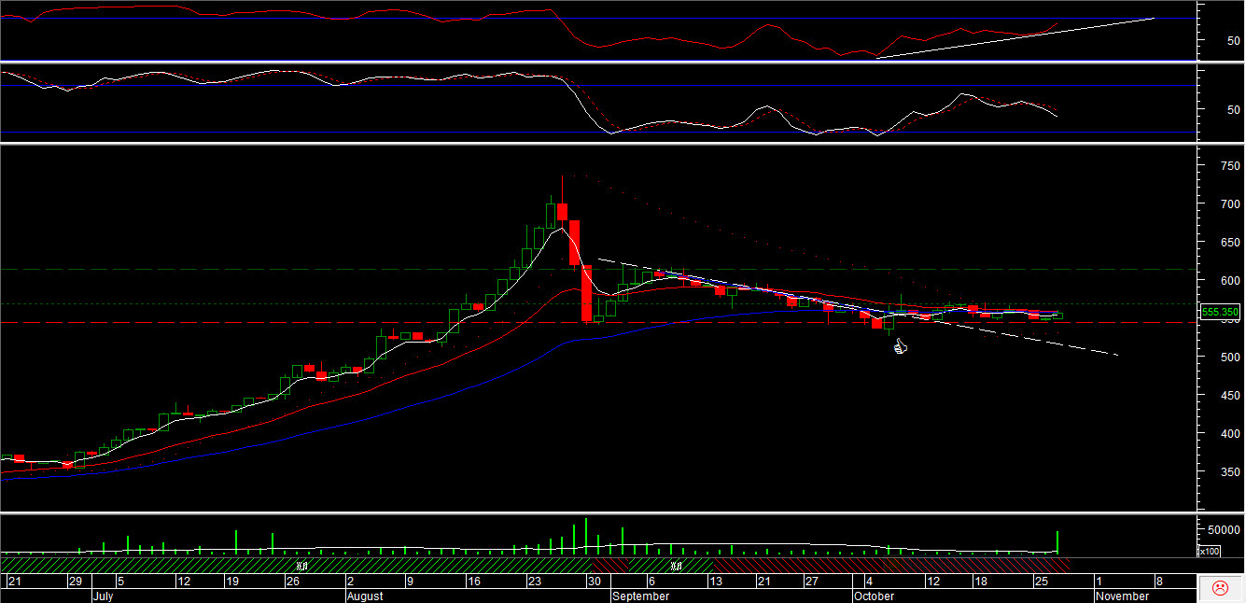Click the marker icon in red hatched band

(676, 566)
